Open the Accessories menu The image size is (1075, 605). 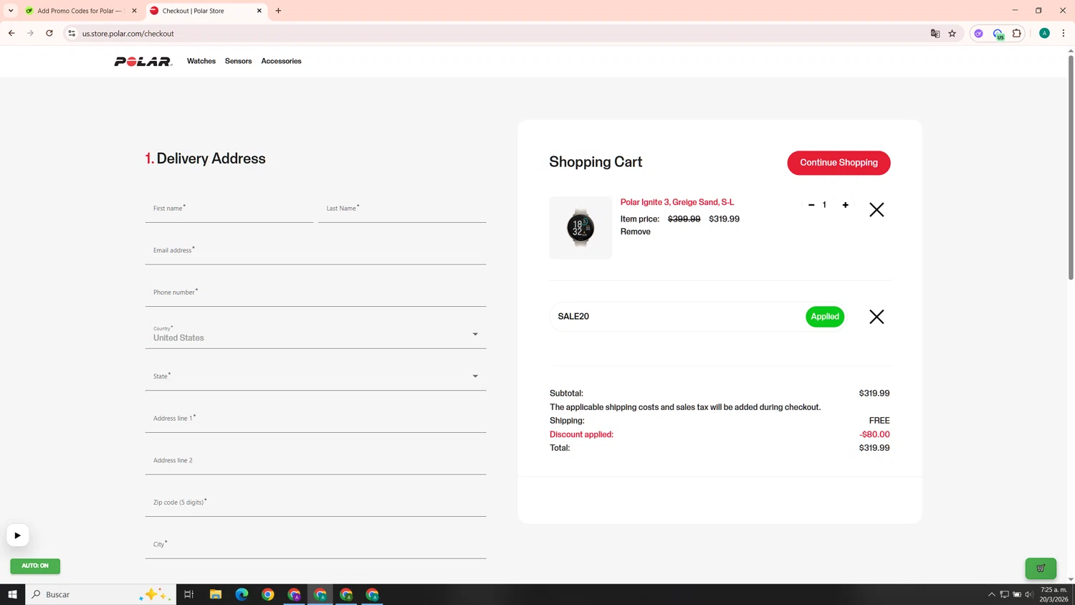pos(281,62)
